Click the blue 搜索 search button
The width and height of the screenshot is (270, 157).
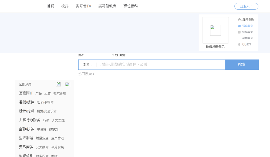pyautogui.click(x=242, y=65)
